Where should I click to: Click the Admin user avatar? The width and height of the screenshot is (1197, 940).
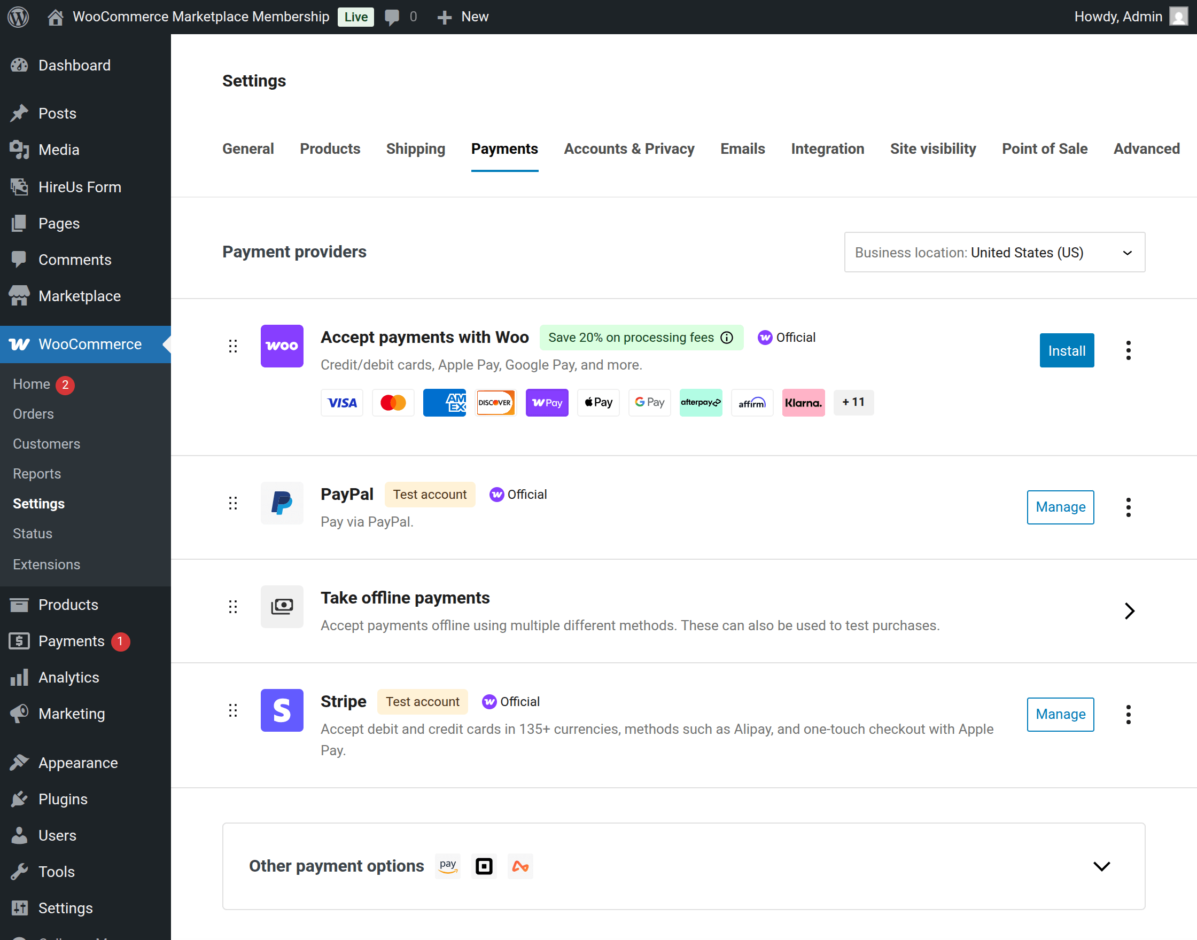tap(1178, 17)
